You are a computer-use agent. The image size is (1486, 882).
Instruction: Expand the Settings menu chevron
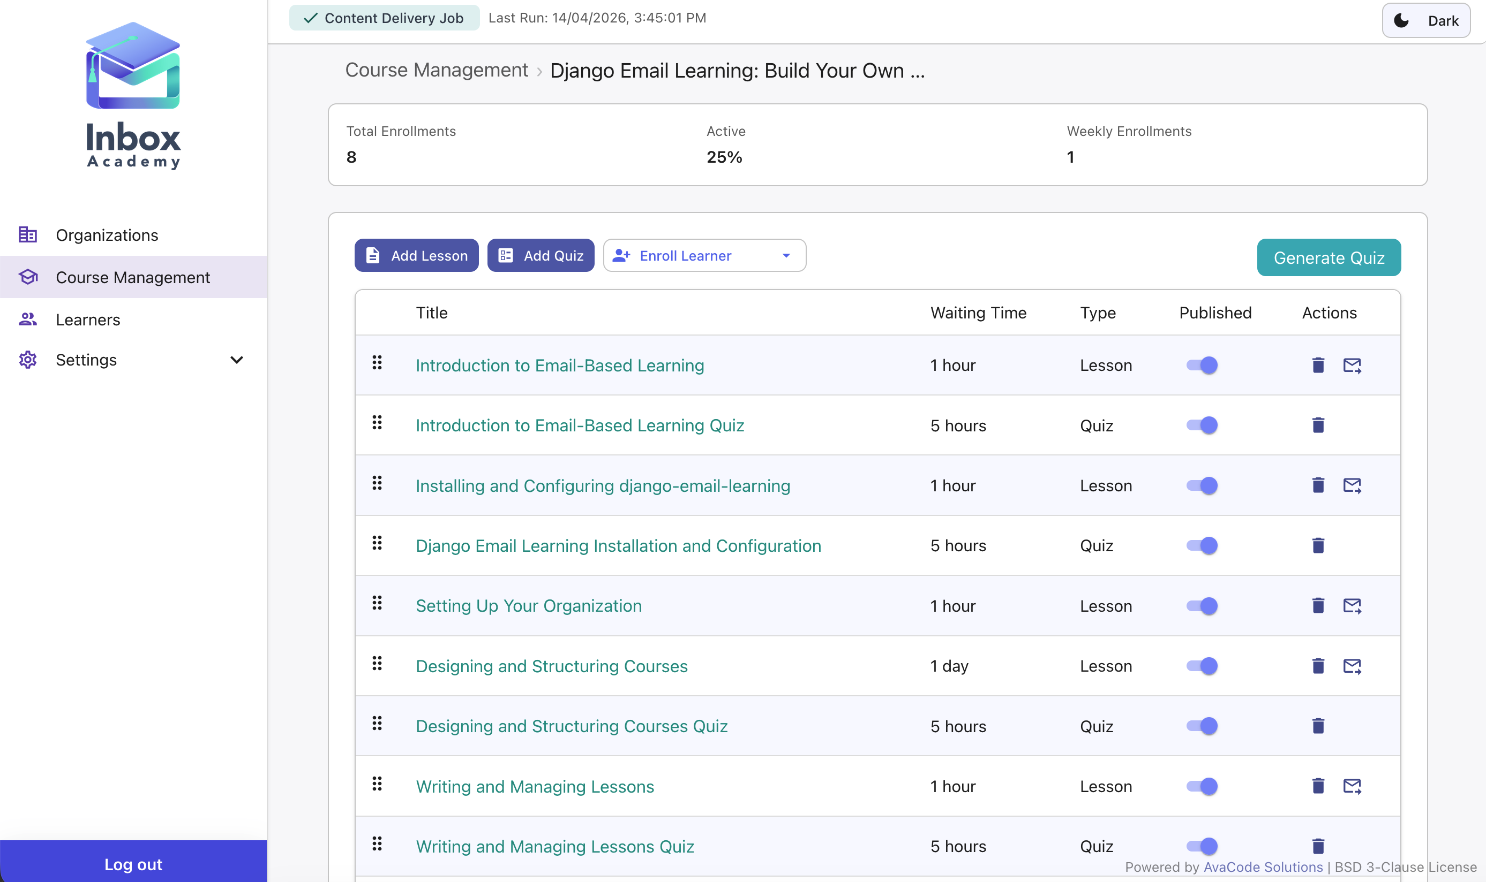tap(237, 360)
